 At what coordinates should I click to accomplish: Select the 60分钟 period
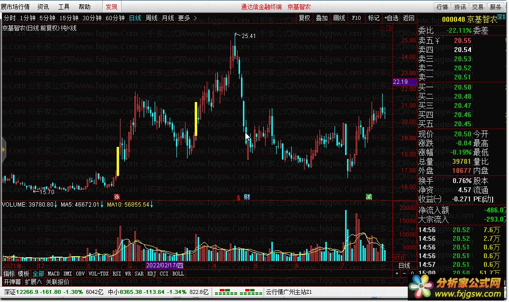[115, 18]
